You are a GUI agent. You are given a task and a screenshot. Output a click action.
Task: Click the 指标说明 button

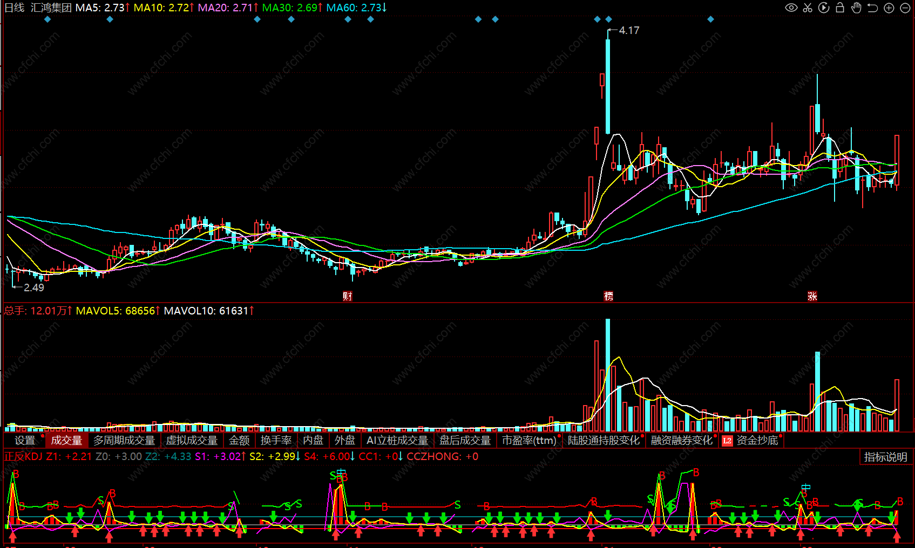(x=885, y=457)
